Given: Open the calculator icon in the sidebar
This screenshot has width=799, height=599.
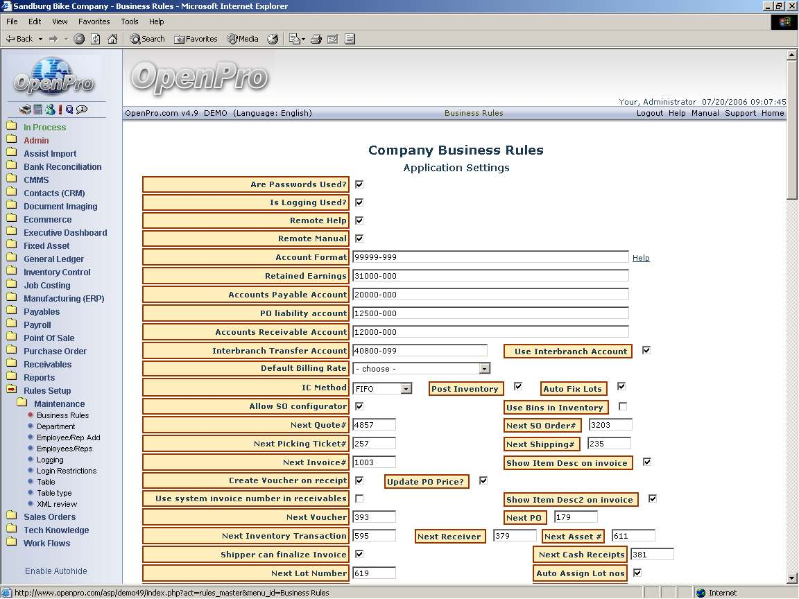Looking at the screenshot, I should pyautogui.click(x=37, y=110).
